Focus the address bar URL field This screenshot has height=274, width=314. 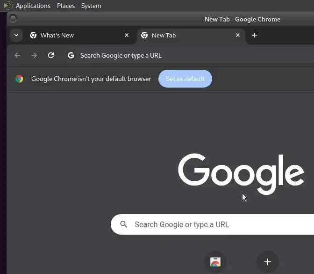tap(188, 55)
